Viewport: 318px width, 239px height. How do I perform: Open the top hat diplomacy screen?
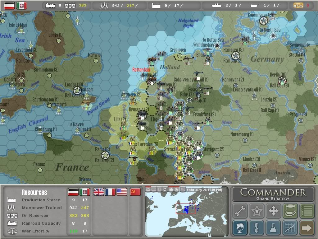(x=290, y=211)
